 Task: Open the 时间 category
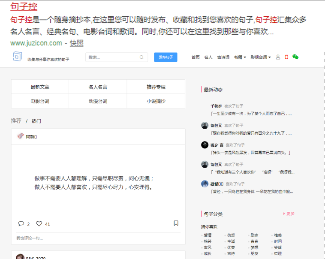[278, 241]
